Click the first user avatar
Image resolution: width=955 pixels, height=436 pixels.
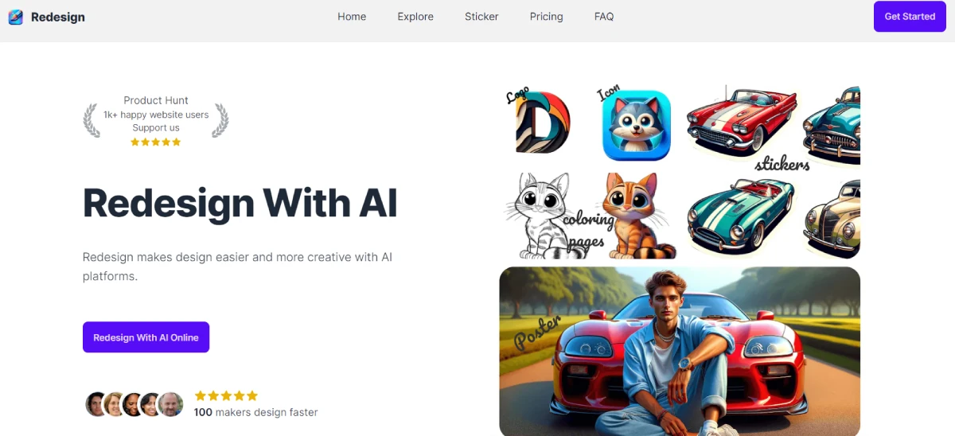tap(96, 404)
